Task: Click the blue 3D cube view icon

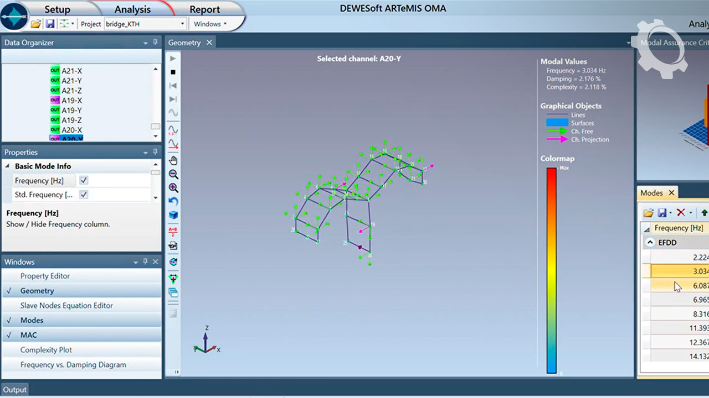Action: pyautogui.click(x=173, y=215)
